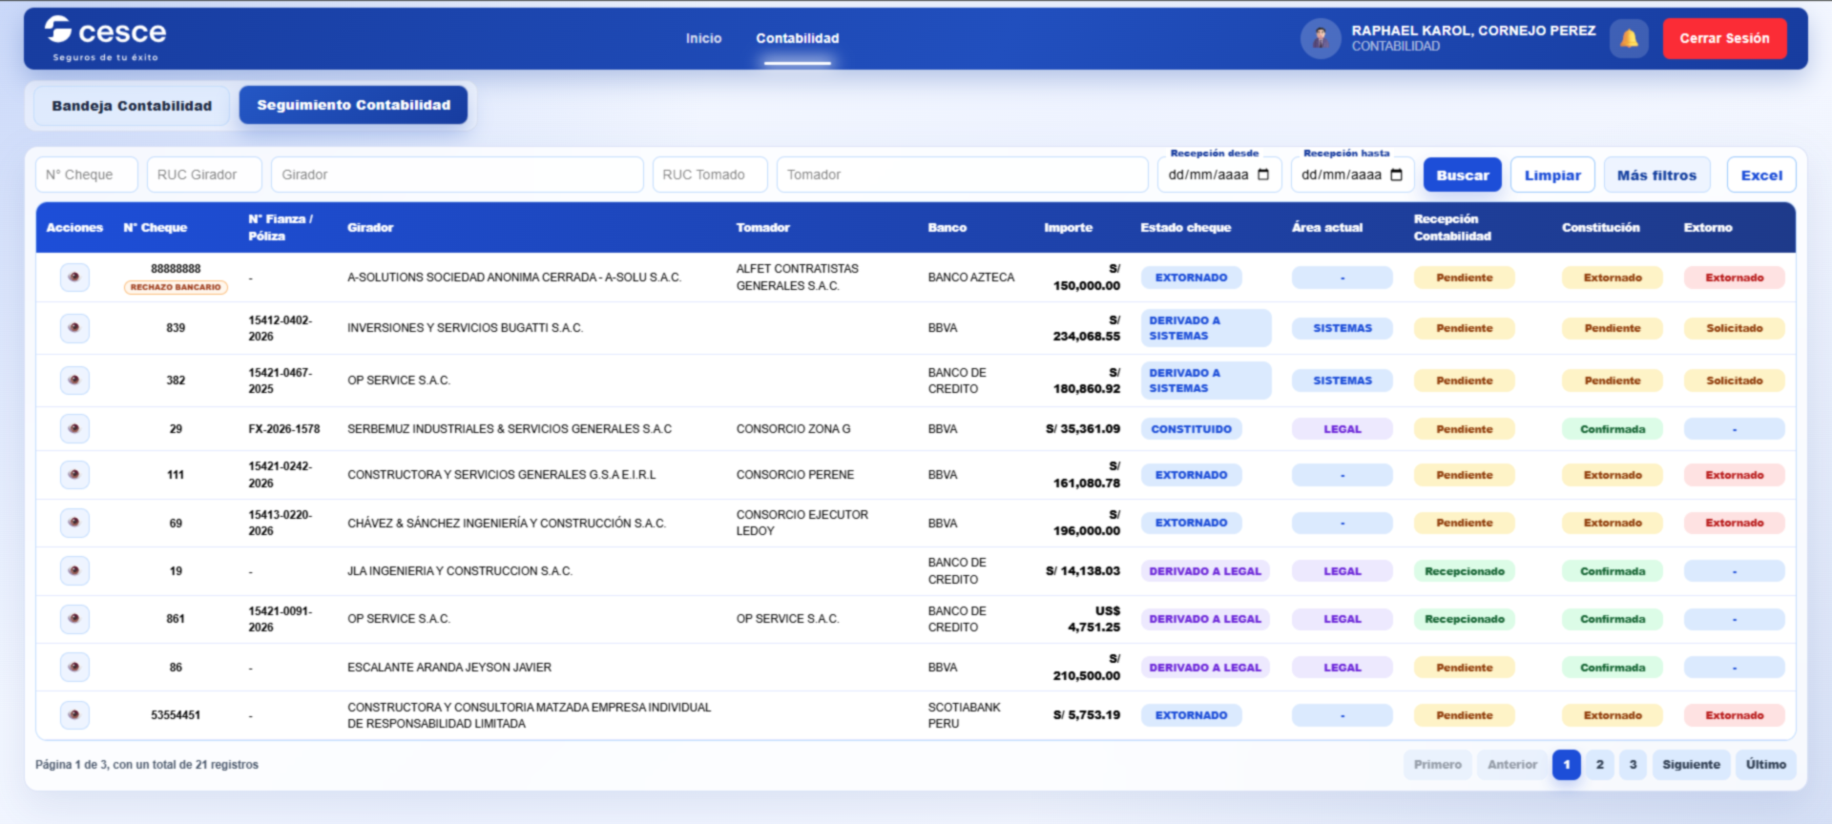
Task: Open action icon for cheque 839
Action: [x=74, y=328]
